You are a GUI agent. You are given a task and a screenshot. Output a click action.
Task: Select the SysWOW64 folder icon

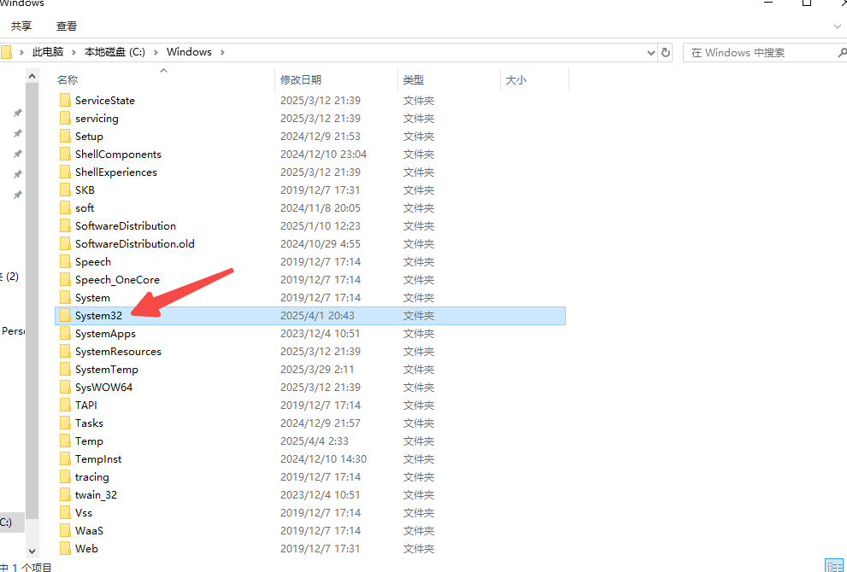point(65,387)
